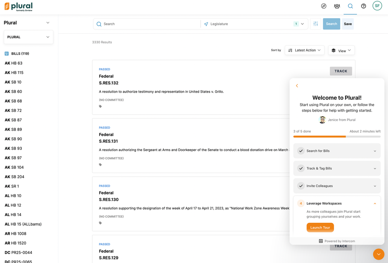Select AK HB 63 in the sidebar
Image resolution: width=388 pixels, height=263 pixels.
pos(14,63)
